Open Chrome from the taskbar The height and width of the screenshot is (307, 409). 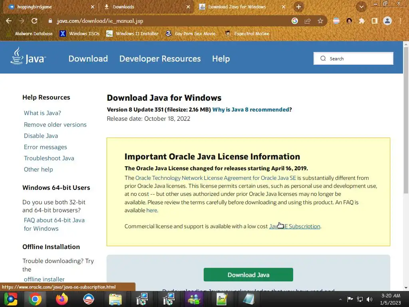point(35,299)
